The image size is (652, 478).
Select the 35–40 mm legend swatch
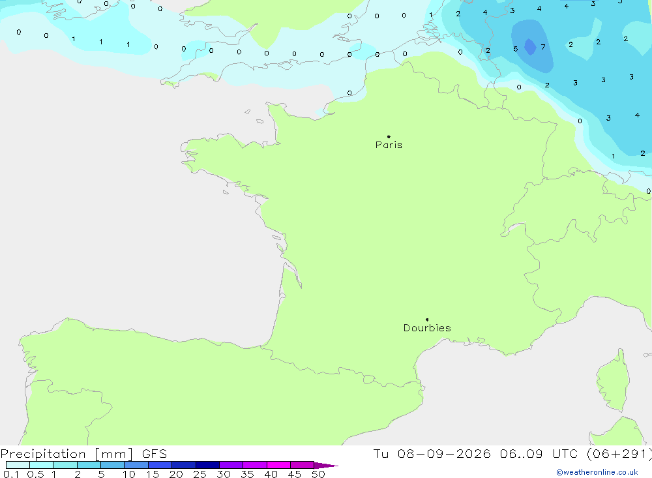point(255,465)
